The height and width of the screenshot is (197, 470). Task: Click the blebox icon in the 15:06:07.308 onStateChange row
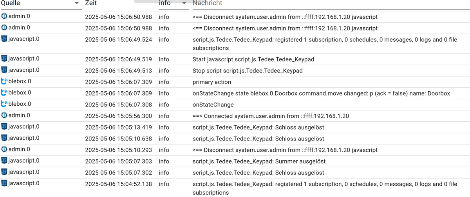(x=4, y=104)
